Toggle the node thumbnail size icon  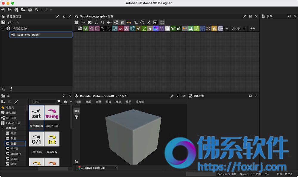(x=122, y=22)
